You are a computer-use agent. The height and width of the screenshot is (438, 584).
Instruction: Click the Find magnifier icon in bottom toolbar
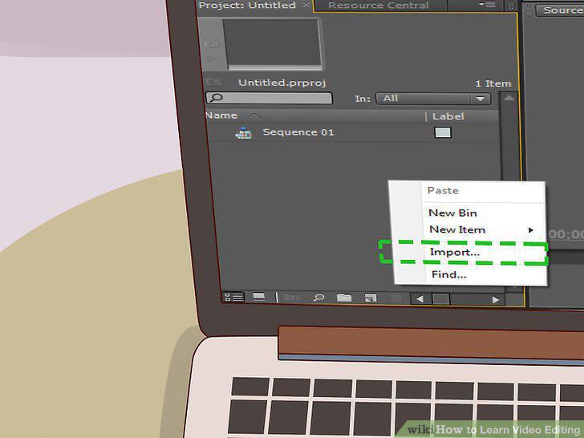click(318, 297)
